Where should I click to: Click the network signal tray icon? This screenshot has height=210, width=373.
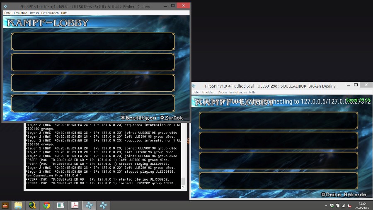[343, 205]
